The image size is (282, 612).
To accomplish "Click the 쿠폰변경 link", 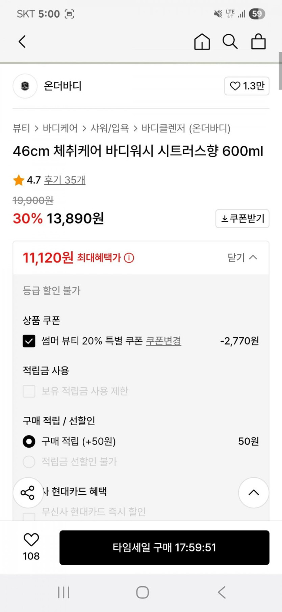I will point(163,341).
